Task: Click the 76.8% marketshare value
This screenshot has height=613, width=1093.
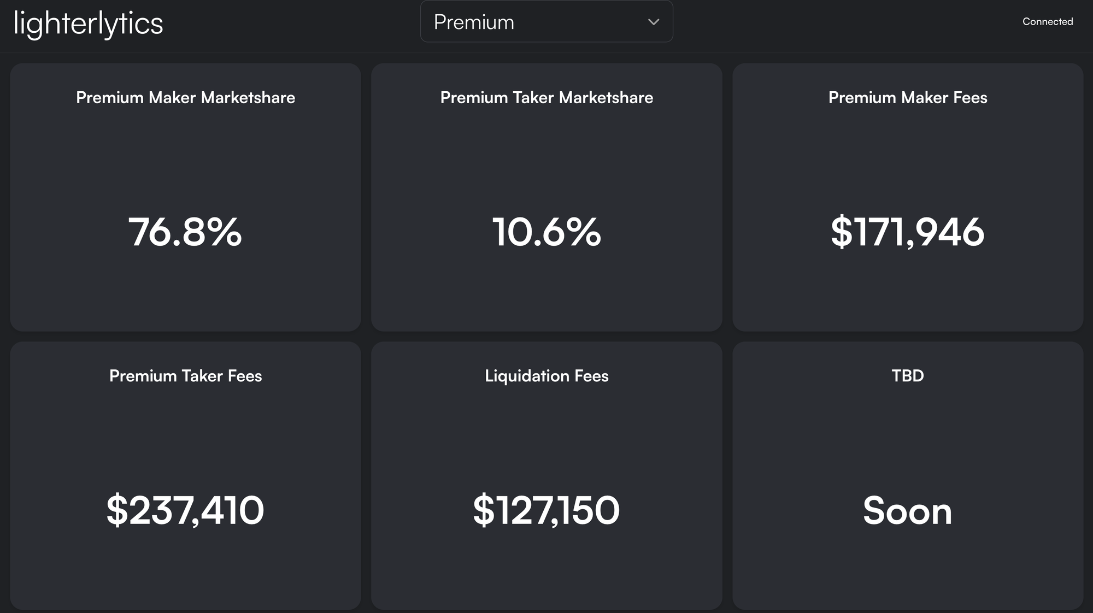Action: pyautogui.click(x=185, y=232)
